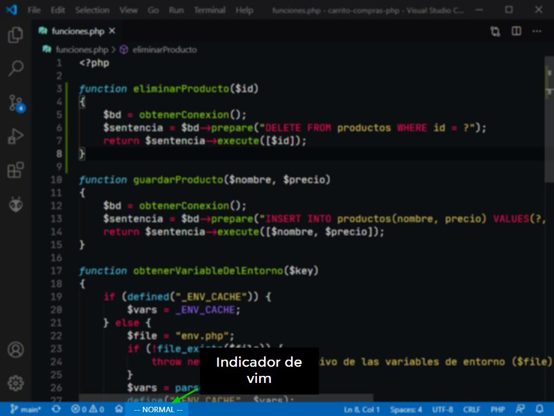554x416 pixels.
Task: Open the Go menu
Action: (x=153, y=10)
